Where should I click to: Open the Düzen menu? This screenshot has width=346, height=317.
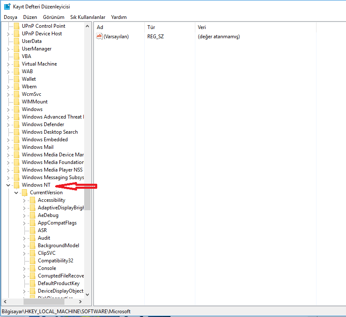[x=30, y=17]
